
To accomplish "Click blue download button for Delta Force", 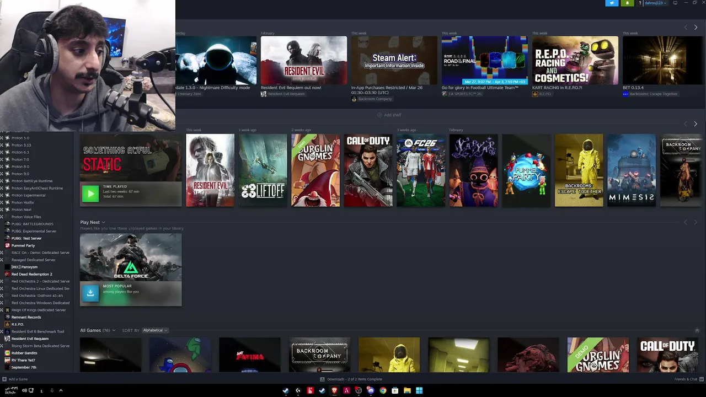I will [x=90, y=293].
